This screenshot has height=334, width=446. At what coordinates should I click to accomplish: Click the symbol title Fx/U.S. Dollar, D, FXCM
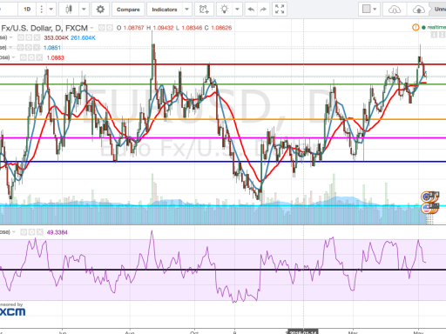click(44, 28)
